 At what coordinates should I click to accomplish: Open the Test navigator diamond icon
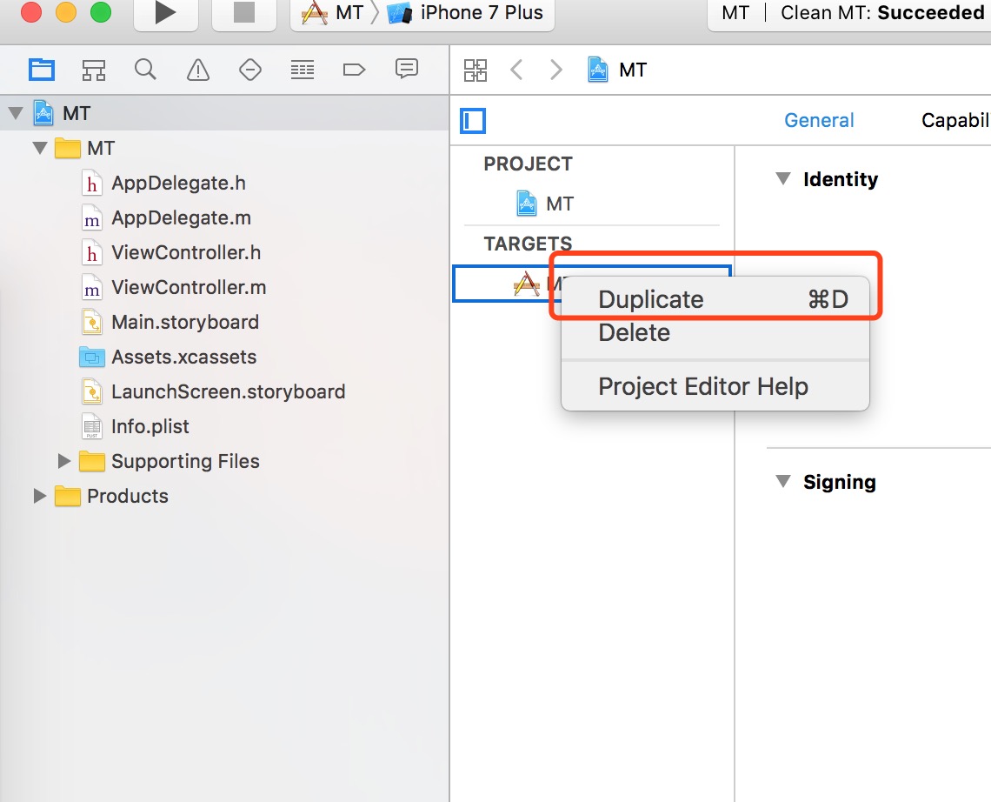click(250, 69)
